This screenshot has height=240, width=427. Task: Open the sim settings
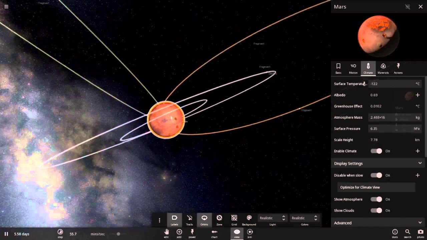[x=250, y=233]
